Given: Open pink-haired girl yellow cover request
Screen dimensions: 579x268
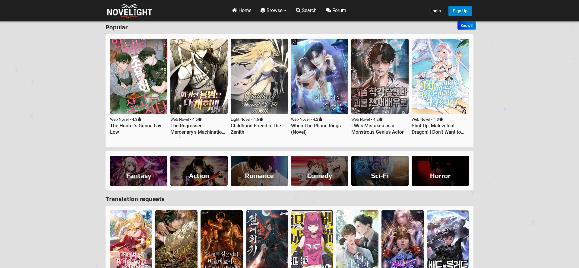Looking at the screenshot, I should coord(312,239).
